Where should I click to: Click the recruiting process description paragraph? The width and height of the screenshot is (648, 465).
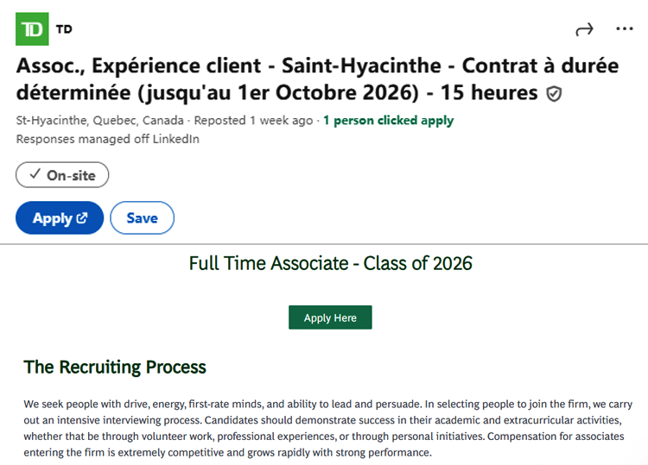point(327,428)
